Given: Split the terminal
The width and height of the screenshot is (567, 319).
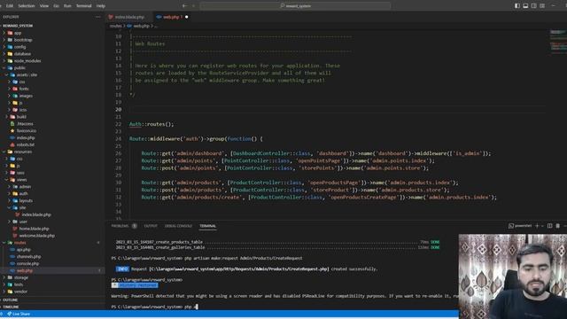Looking at the screenshot, I should click(x=549, y=226).
